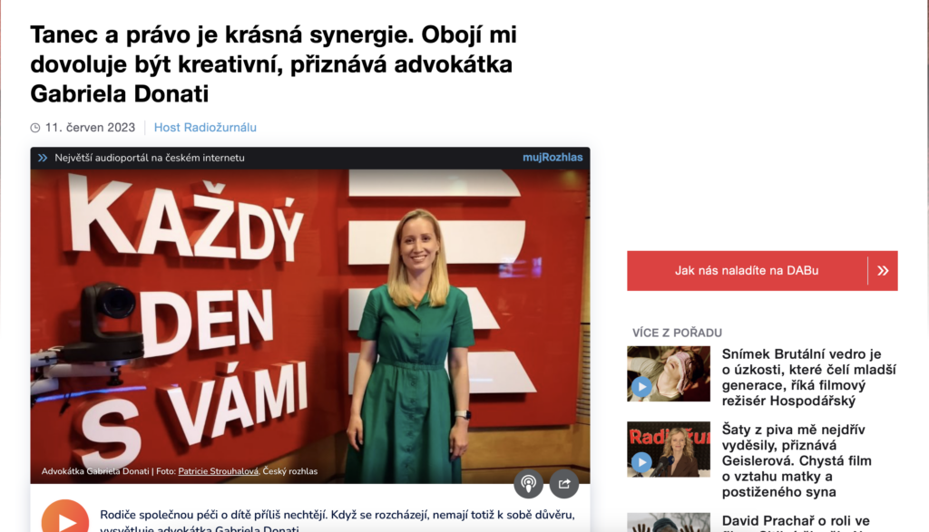Screen dimensions: 929x532
Task: Open the mujRozhlas link in the banner
Action: (553, 158)
